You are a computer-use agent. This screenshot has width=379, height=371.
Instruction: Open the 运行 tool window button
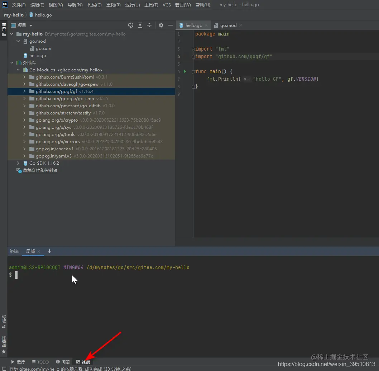[18, 362]
